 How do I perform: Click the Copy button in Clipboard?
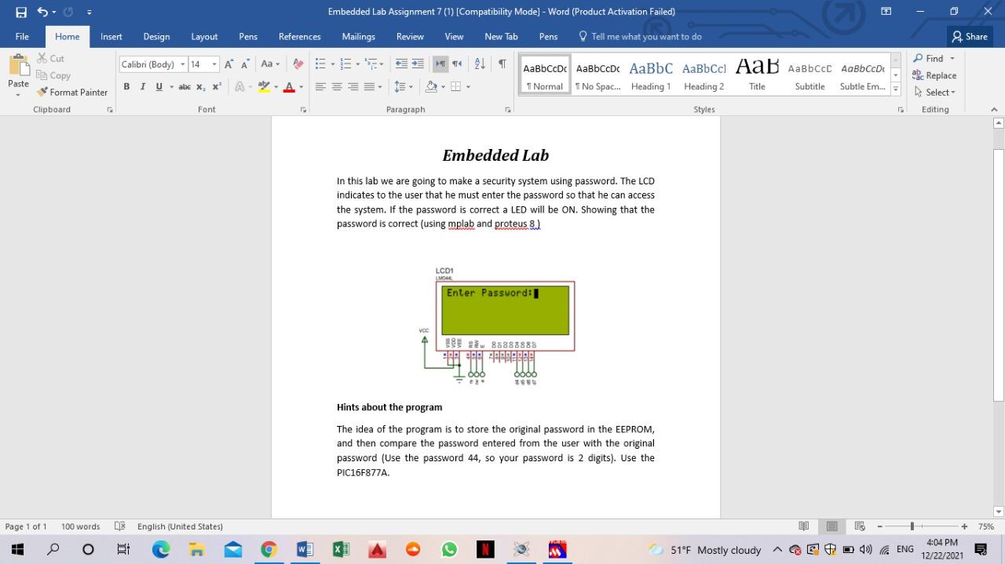pyautogui.click(x=53, y=75)
